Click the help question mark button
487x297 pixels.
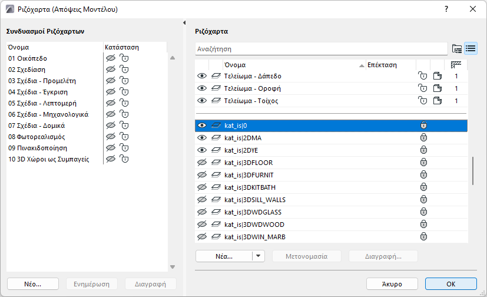point(446,9)
